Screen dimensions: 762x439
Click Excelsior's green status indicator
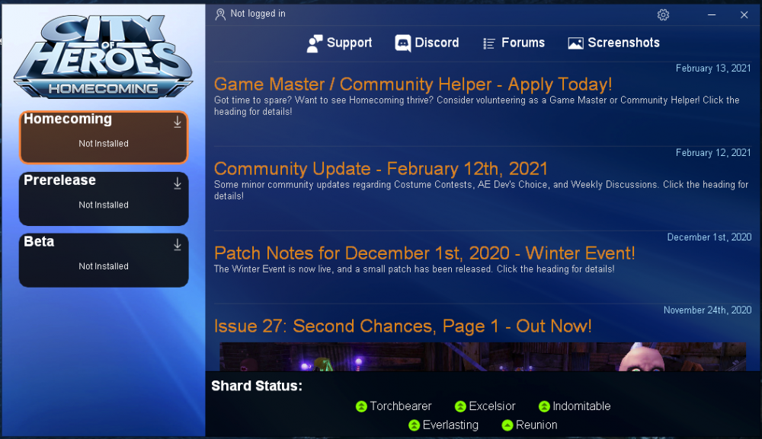(459, 406)
